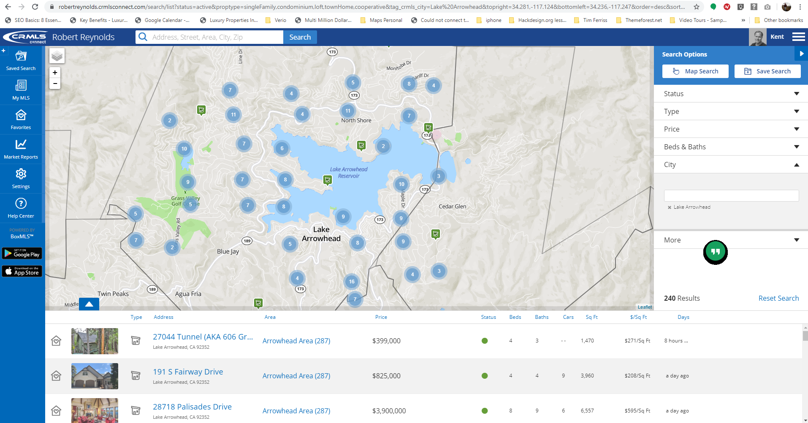This screenshot has width=808, height=423.
Task: Click the listings vertical scrollbar thumb
Action: click(805, 336)
